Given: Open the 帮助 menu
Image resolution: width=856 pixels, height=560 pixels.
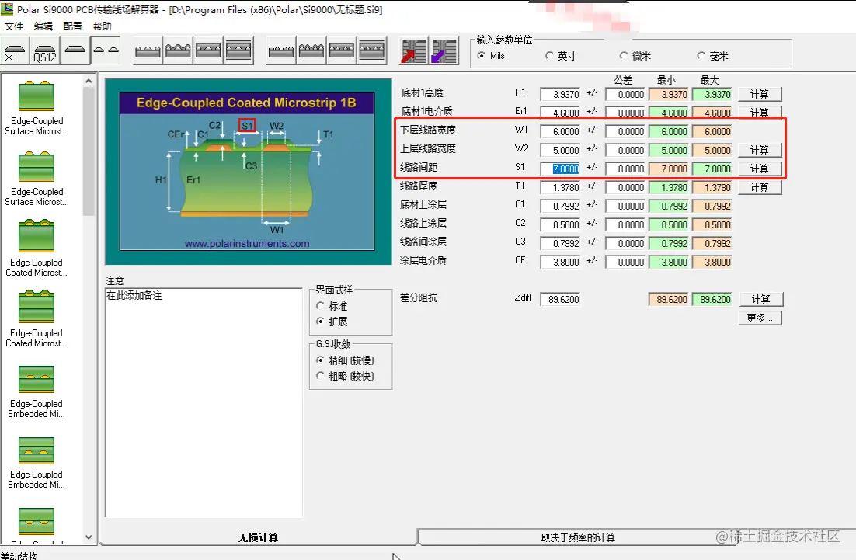Looking at the screenshot, I should (x=102, y=26).
